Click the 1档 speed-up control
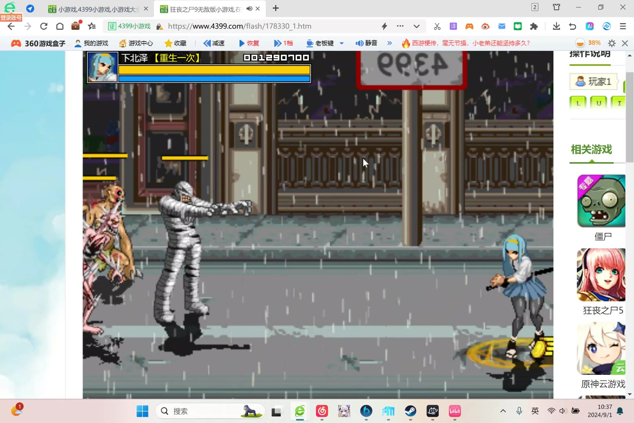This screenshot has width=634, height=423. click(283, 43)
